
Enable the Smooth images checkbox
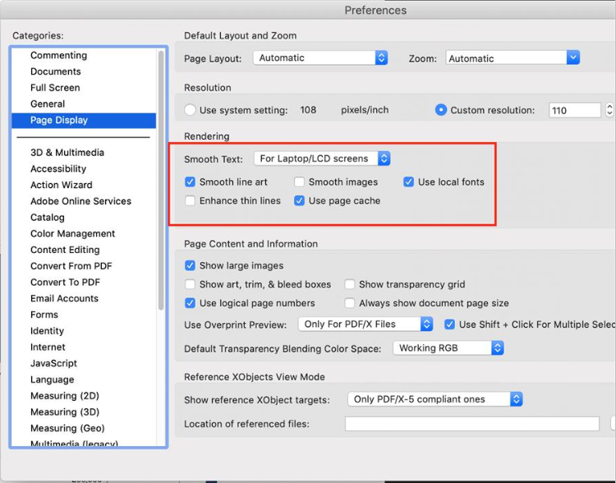(300, 182)
